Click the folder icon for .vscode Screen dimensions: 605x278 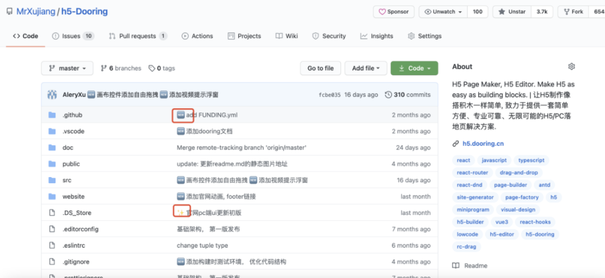tap(52, 131)
